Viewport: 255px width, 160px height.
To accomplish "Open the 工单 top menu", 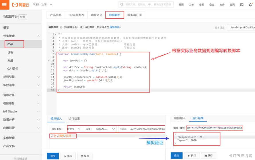I will pos(191,5).
